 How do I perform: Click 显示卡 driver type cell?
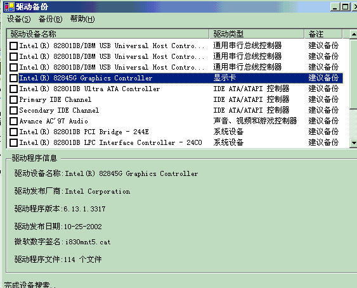[224, 78]
